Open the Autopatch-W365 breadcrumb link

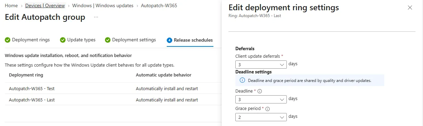(x=159, y=6)
